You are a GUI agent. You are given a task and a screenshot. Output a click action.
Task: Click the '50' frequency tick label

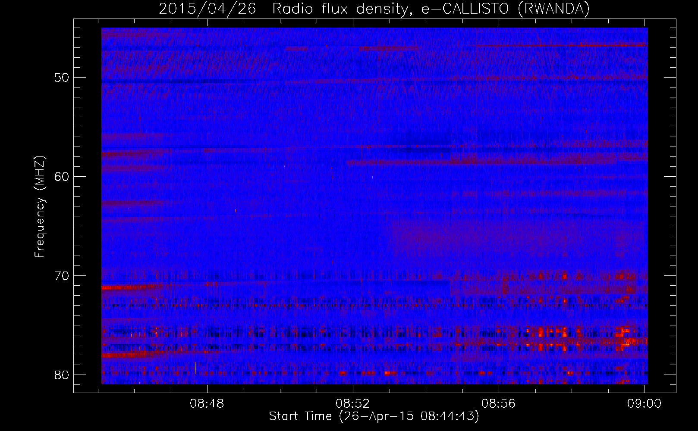(62, 78)
